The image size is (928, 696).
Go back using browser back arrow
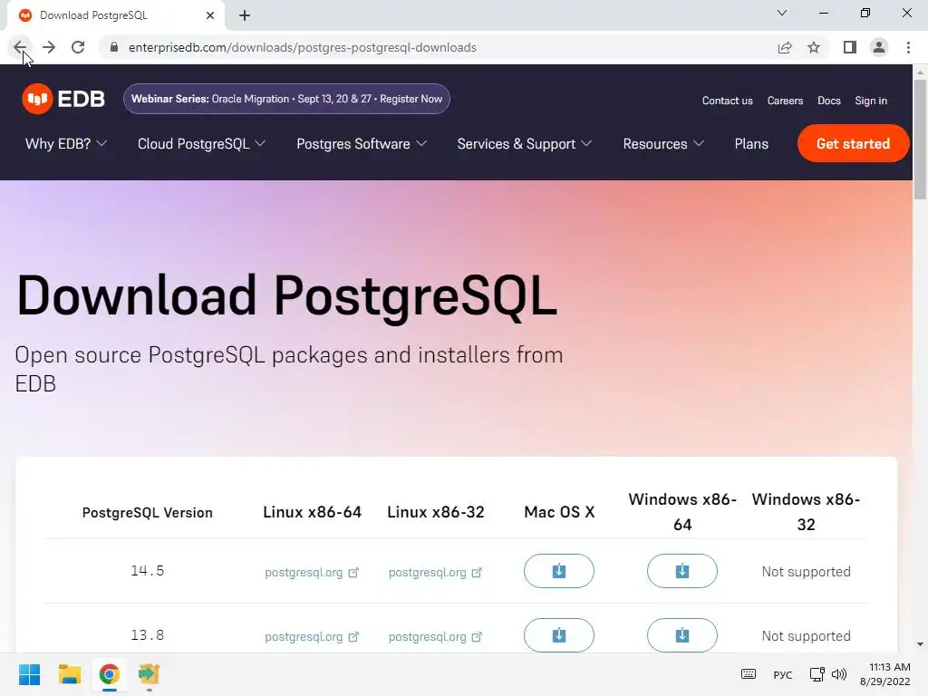point(20,47)
